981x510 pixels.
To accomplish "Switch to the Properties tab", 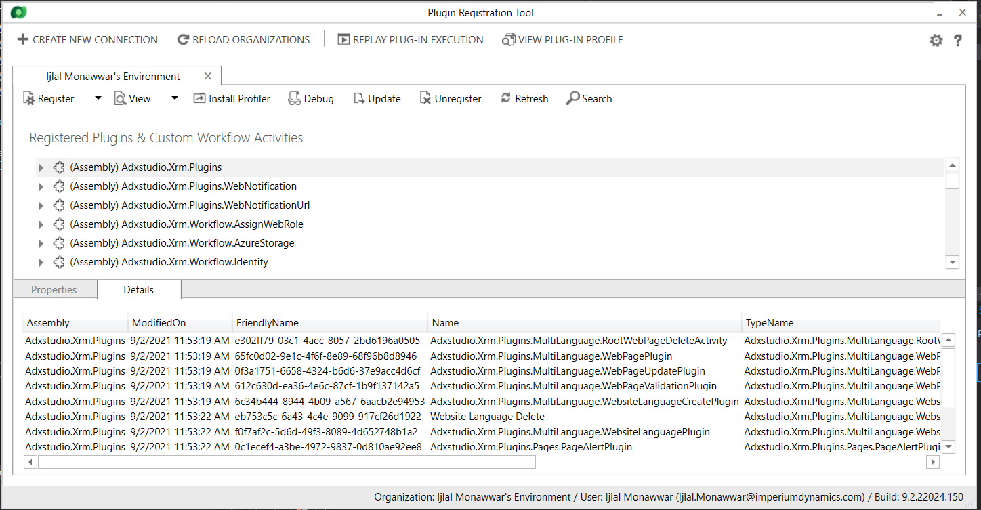I will coord(54,290).
